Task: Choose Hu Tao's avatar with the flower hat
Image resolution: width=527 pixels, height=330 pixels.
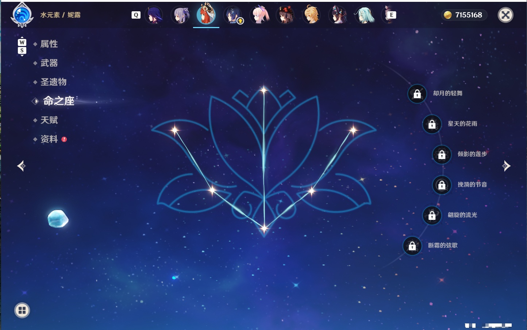Action: pos(286,15)
